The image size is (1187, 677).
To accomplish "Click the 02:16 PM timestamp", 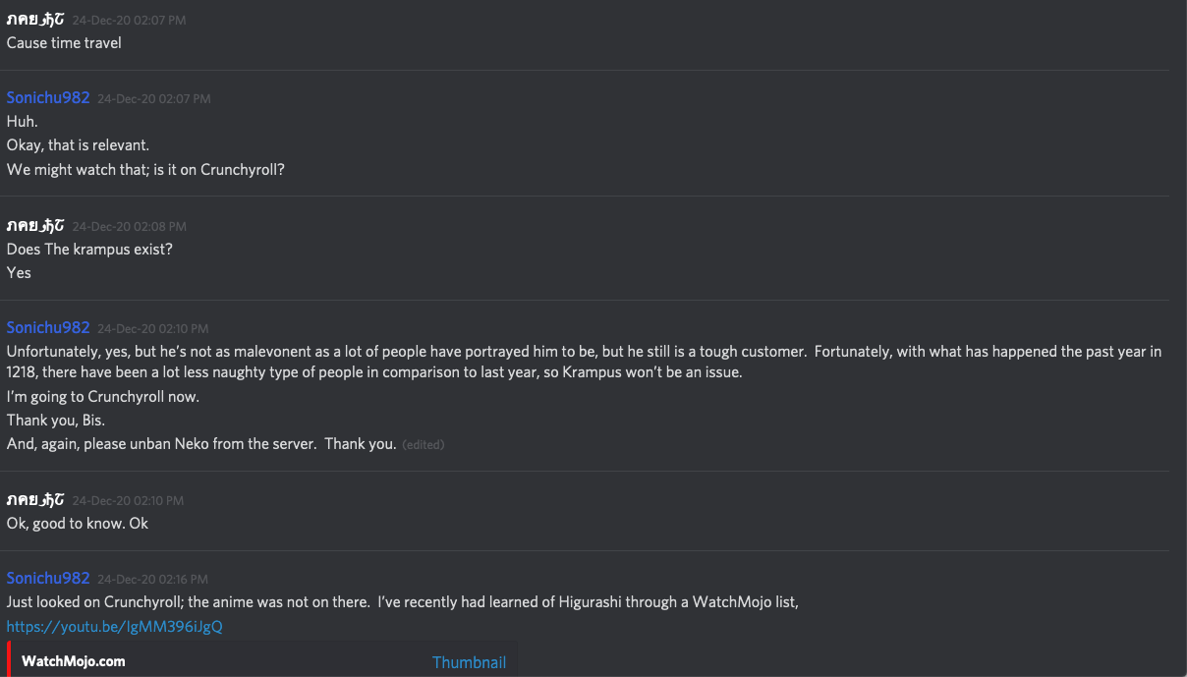I will [152, 579].
